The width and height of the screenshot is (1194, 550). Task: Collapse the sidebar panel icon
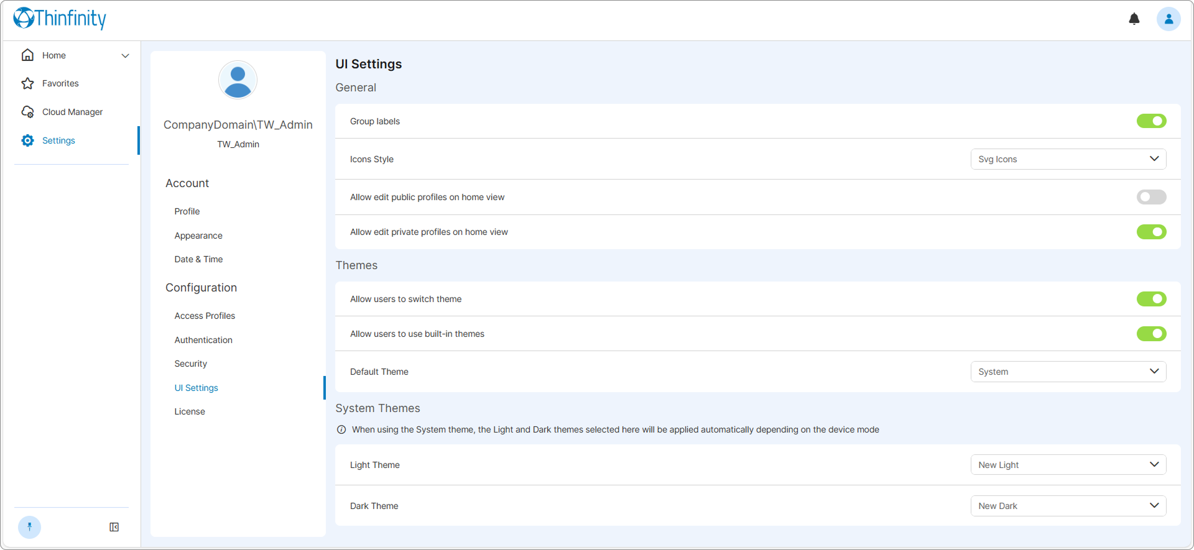click(114, 527)
